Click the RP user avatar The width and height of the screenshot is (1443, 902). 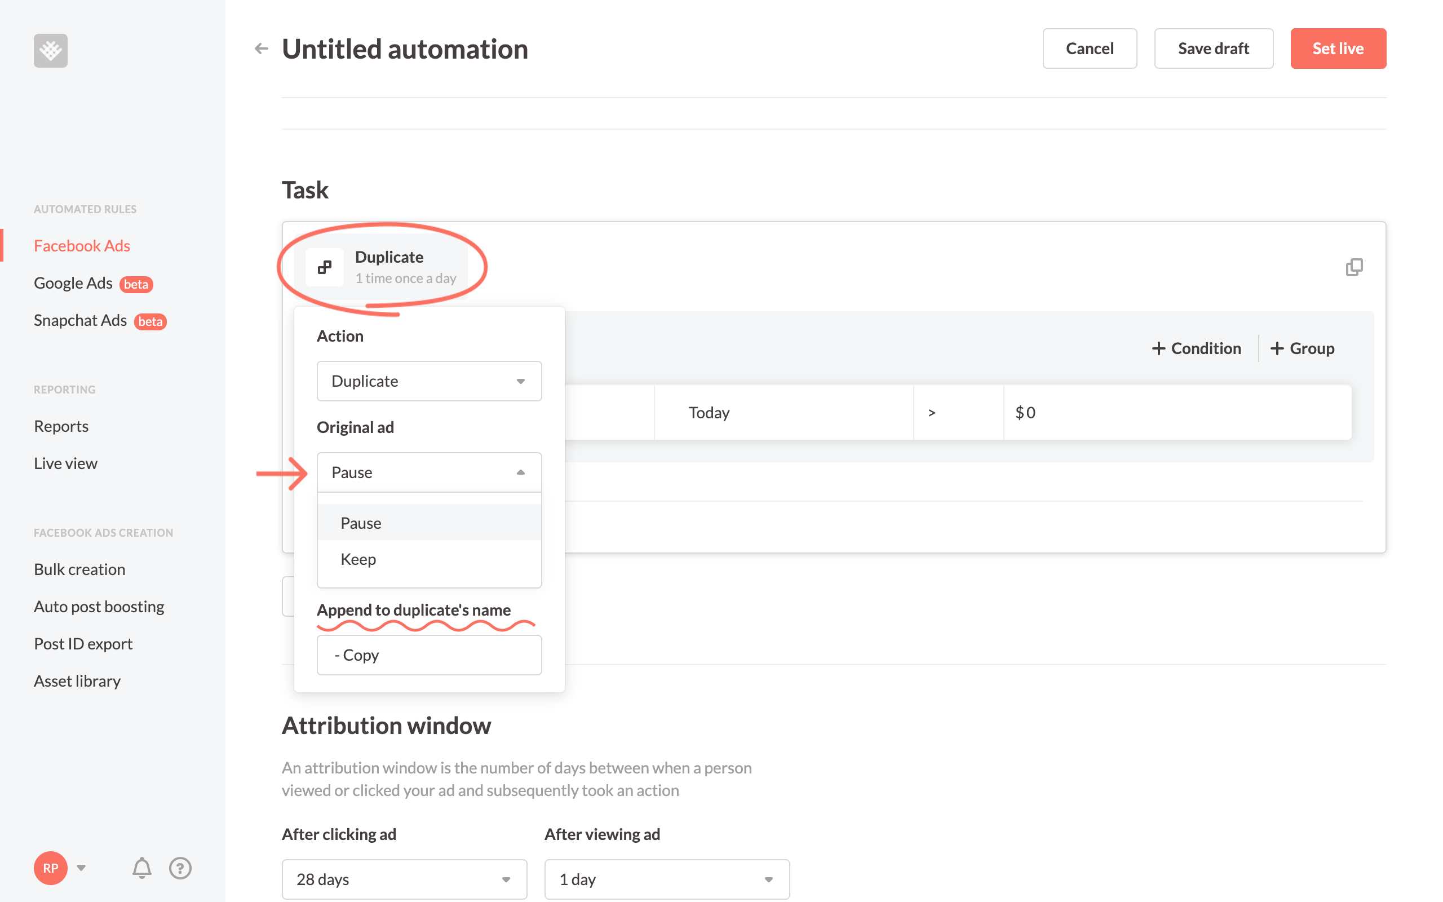(x=51, y=868)
